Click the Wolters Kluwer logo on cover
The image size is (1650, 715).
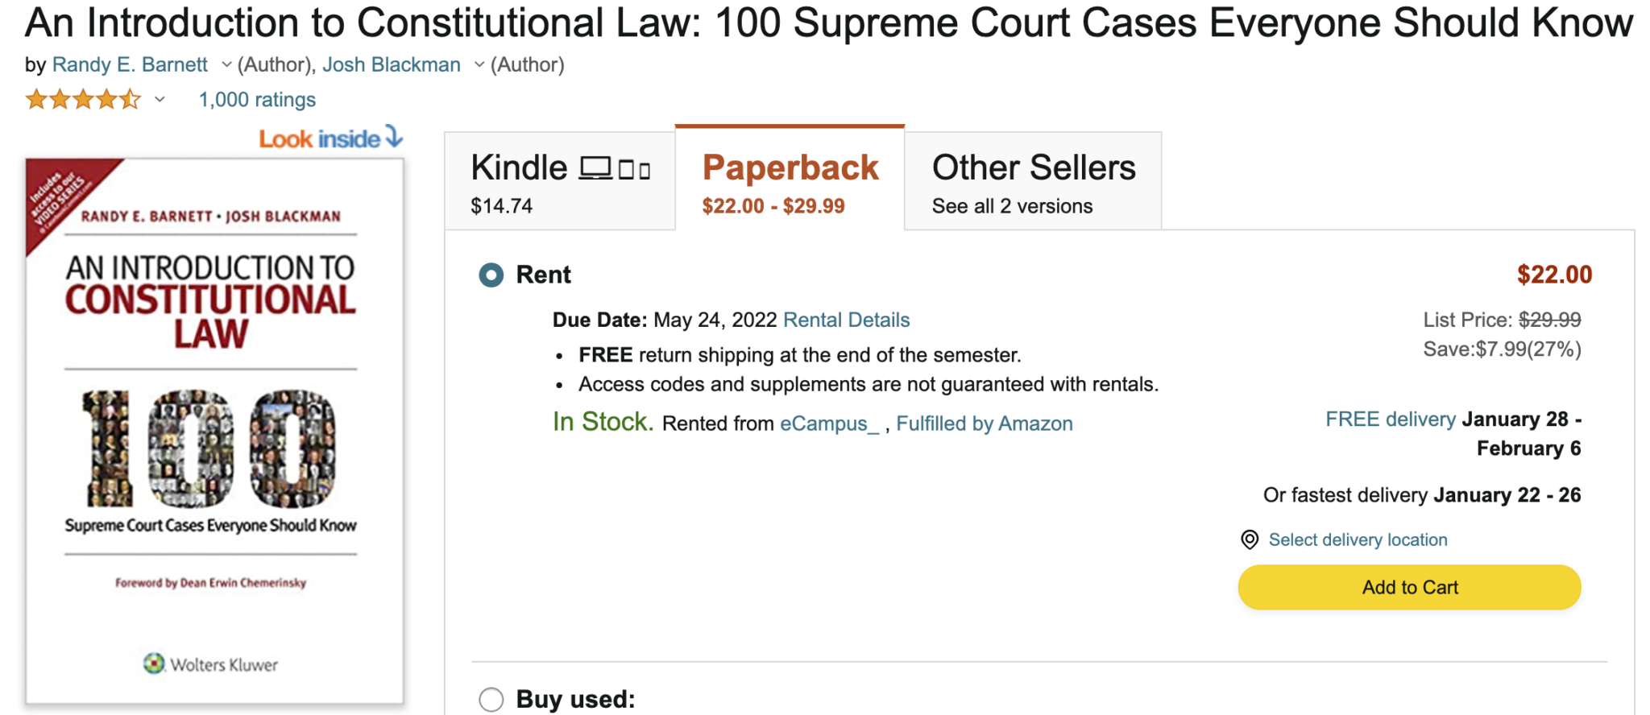(153, 663)
